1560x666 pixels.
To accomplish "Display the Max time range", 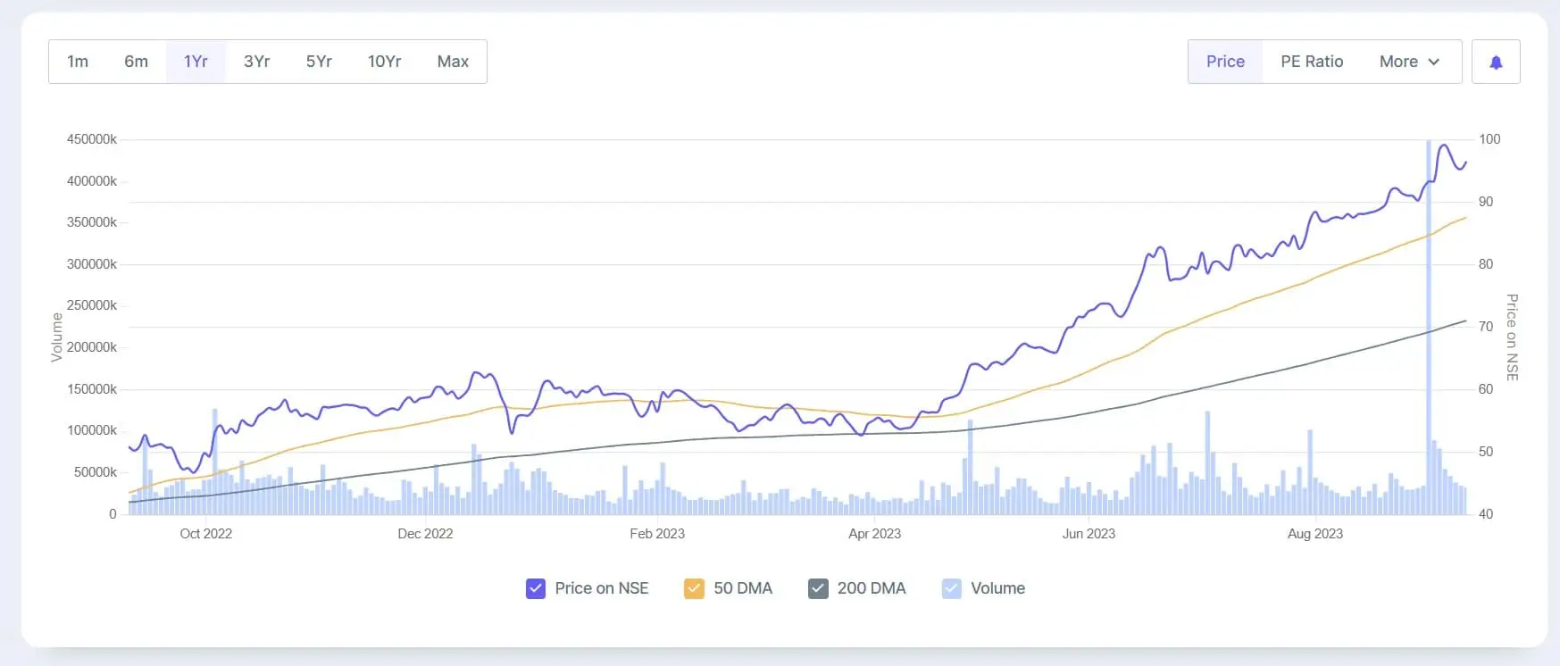I will [453, 62].
